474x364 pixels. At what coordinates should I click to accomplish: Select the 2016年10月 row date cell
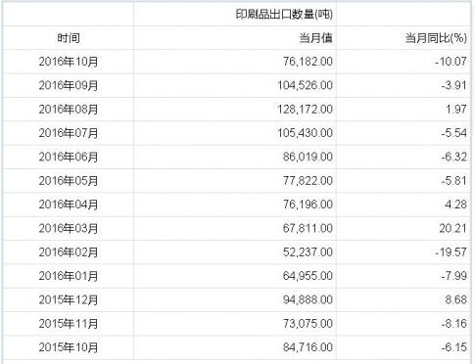69,62
